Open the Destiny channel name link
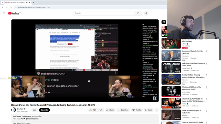The image size is (221, 124). point(20,109)
